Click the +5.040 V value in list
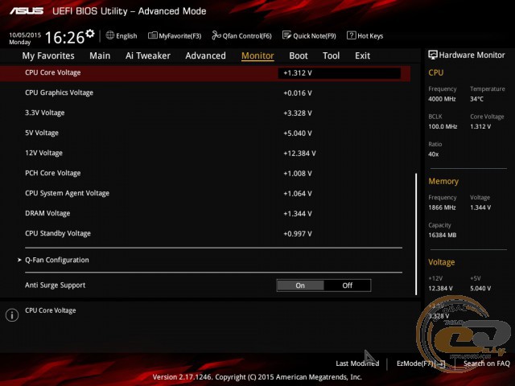515x386 pixels. (298, 133)
